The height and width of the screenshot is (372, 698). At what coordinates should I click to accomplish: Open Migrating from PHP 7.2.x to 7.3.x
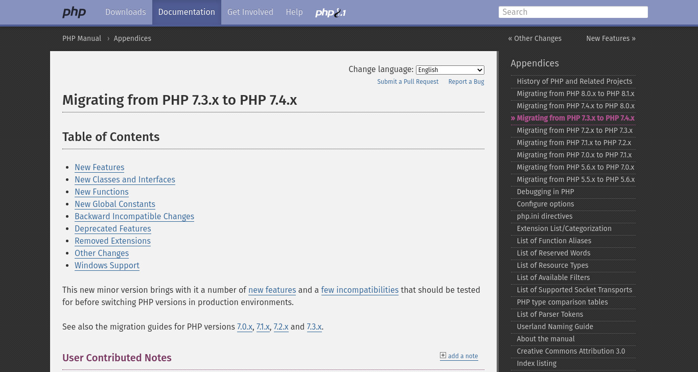pyautogui.click(x=574, y=131)
